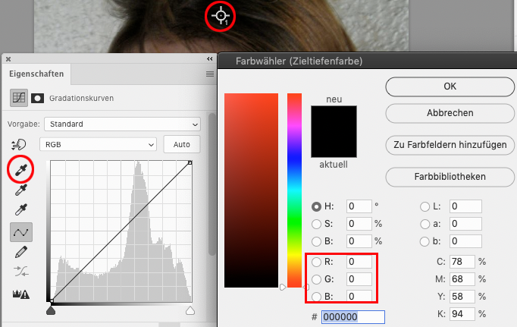Confirm the color with OK

coord(450,86)
